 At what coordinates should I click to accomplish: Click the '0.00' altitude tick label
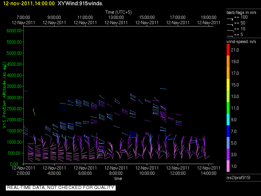tap(14, 164)
